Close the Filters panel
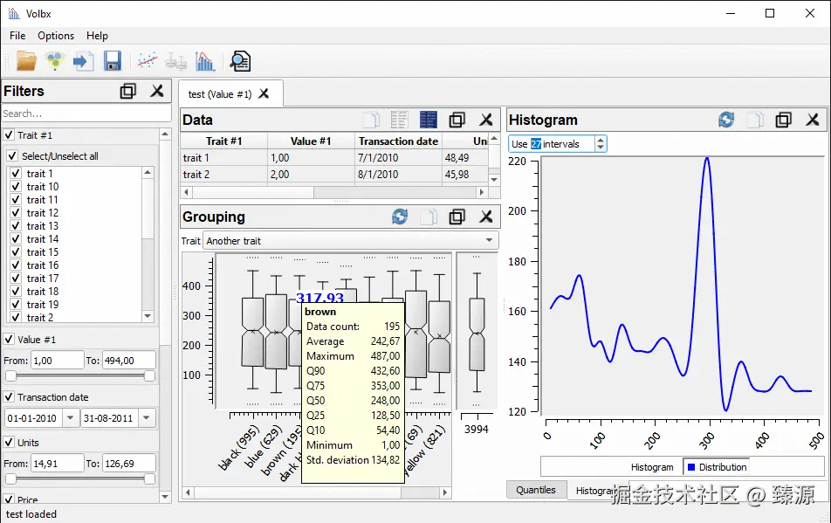 click(x=157, y=91)
